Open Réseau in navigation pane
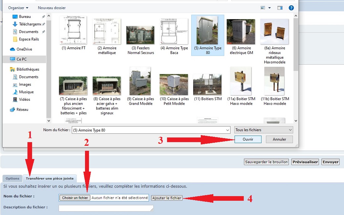The width and height of the screenshot is (344, 215). pyautogui.click(x=22, y=109)
